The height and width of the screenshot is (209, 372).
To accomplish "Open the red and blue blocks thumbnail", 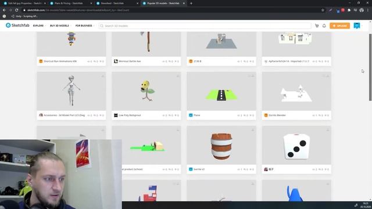I will 151,190.
